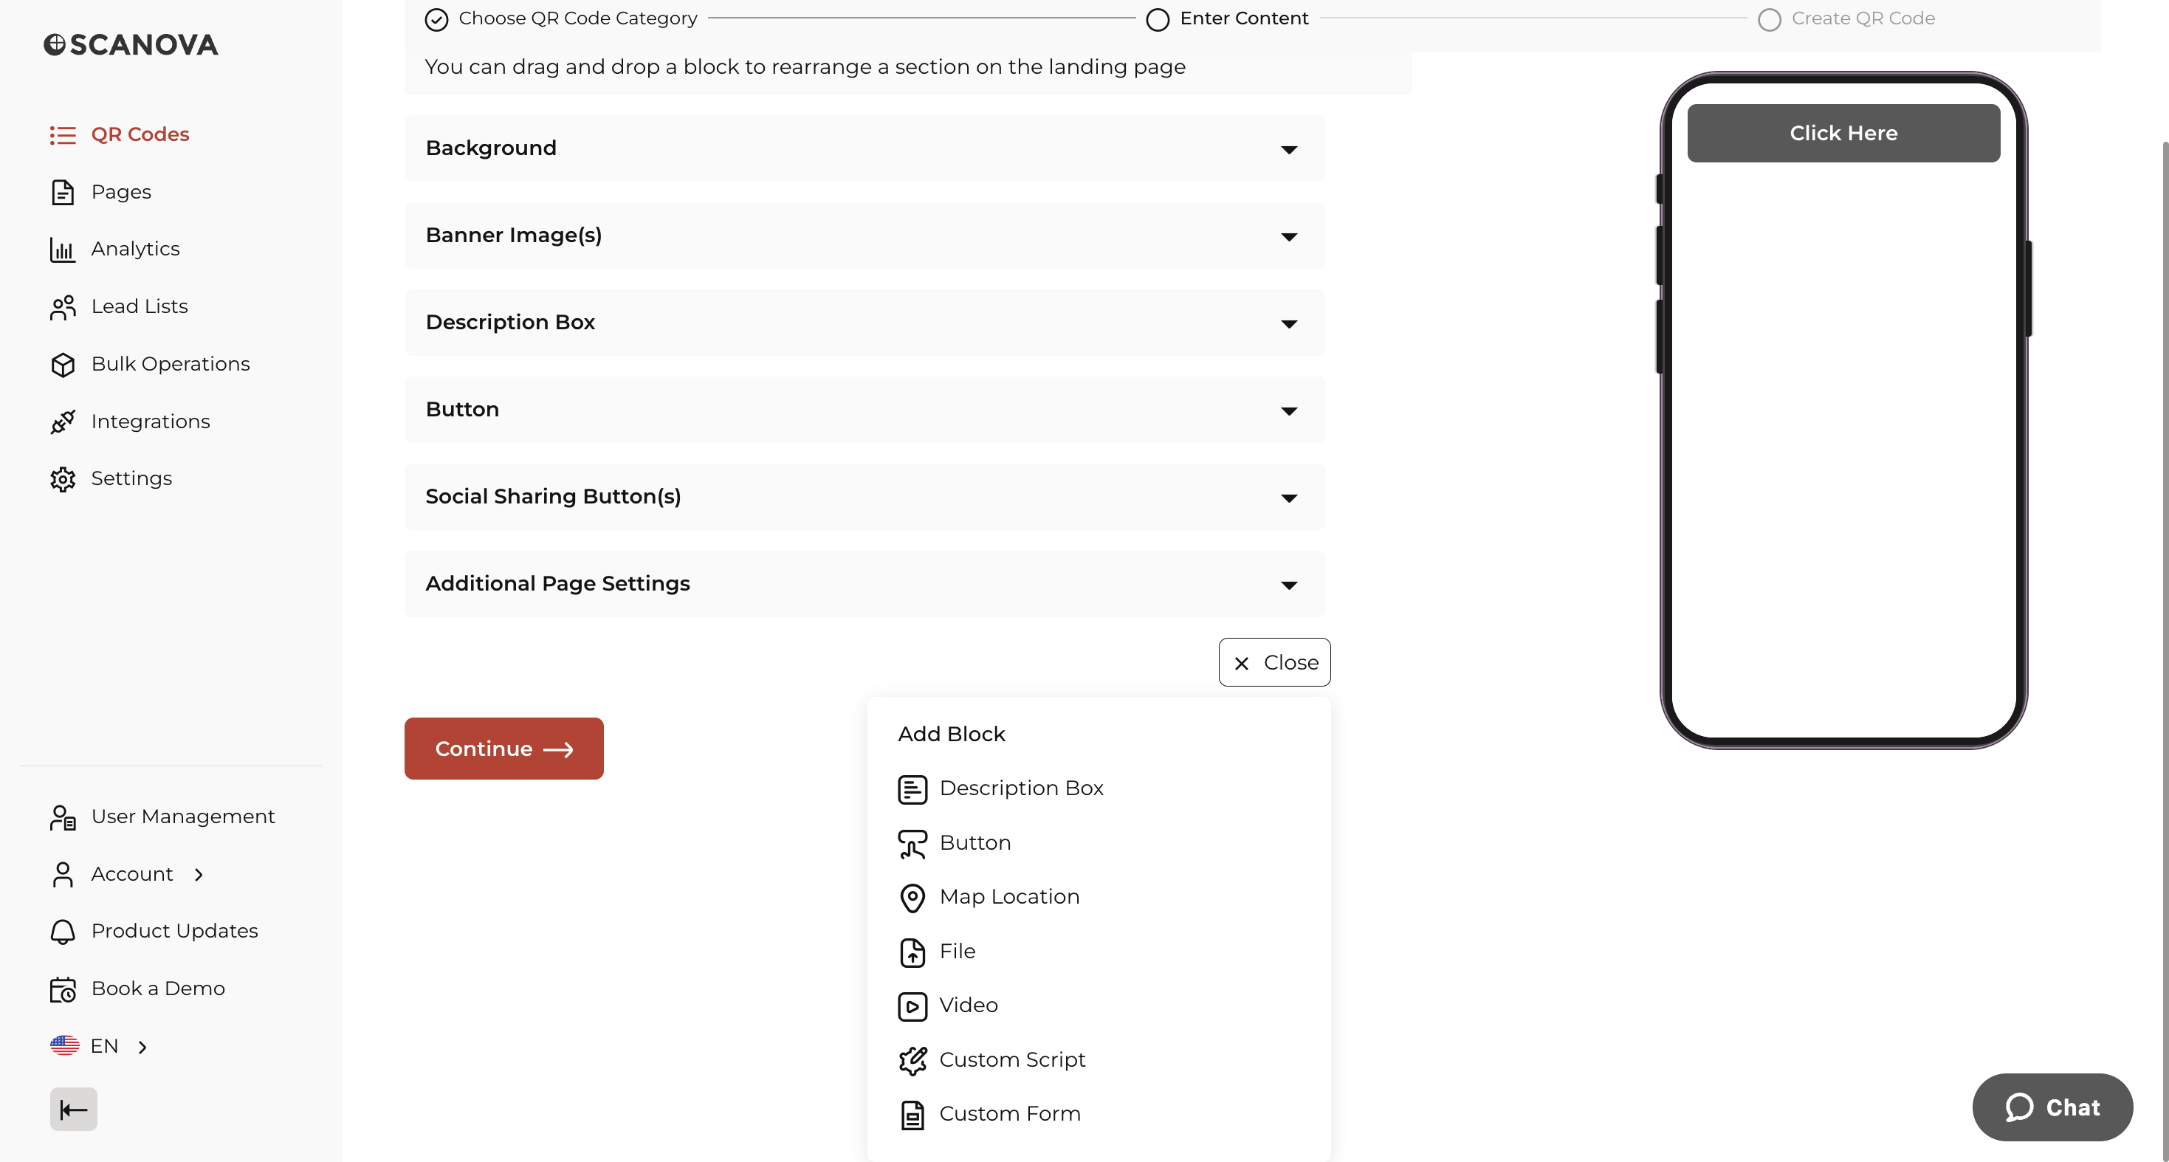Viewport: 2169px width, 1162px height.
Task: Click the Add Block heading text
Action: (x=952, y=735)
